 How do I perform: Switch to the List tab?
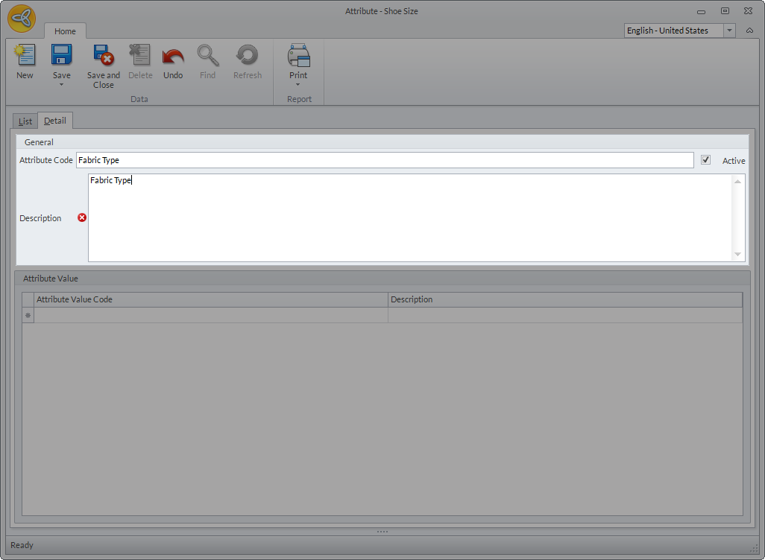point(25,121)
